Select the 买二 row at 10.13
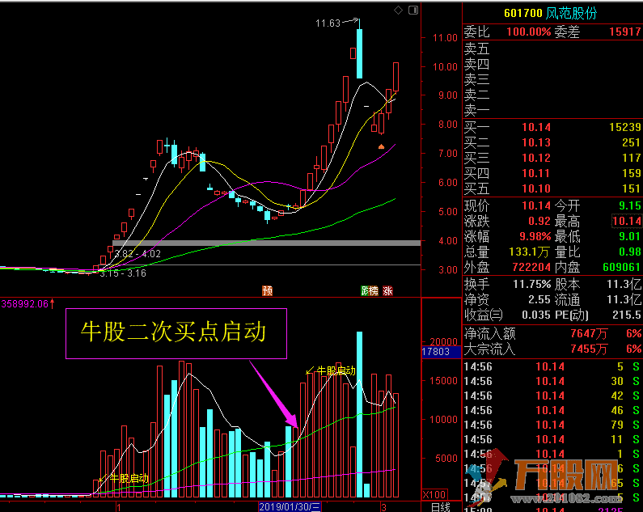Viewport: 643px width, 512px height. [552, 143]
